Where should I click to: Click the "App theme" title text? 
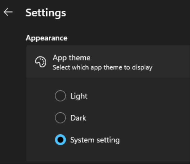[x=72, y=58]
